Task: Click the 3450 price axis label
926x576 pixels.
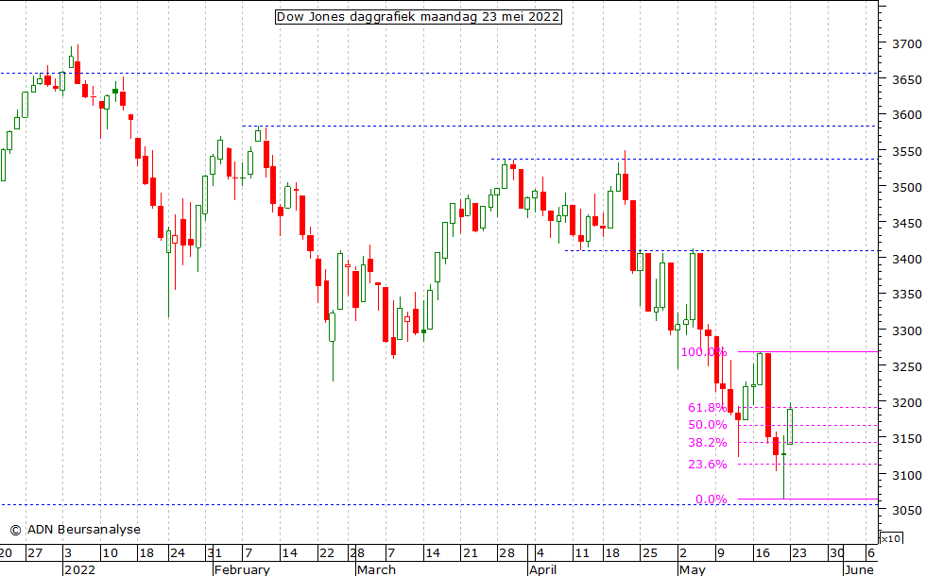Action: [x=906, y=224]
